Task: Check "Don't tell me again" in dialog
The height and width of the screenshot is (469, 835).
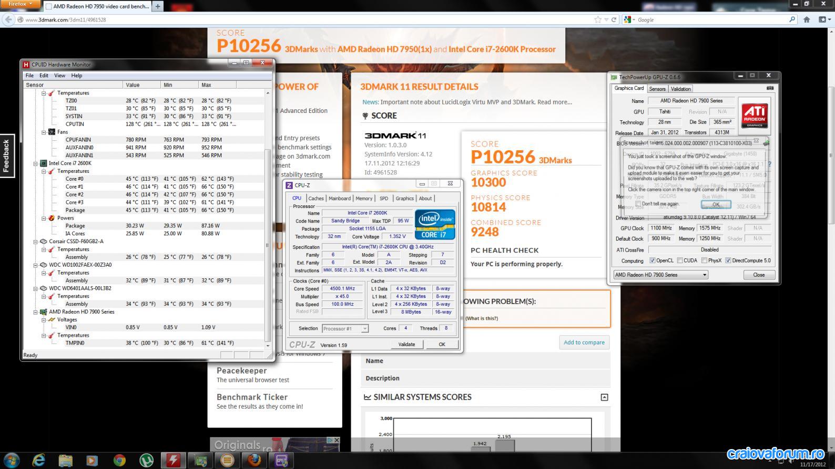Action: pyautogui.click(x=638, y=204)
